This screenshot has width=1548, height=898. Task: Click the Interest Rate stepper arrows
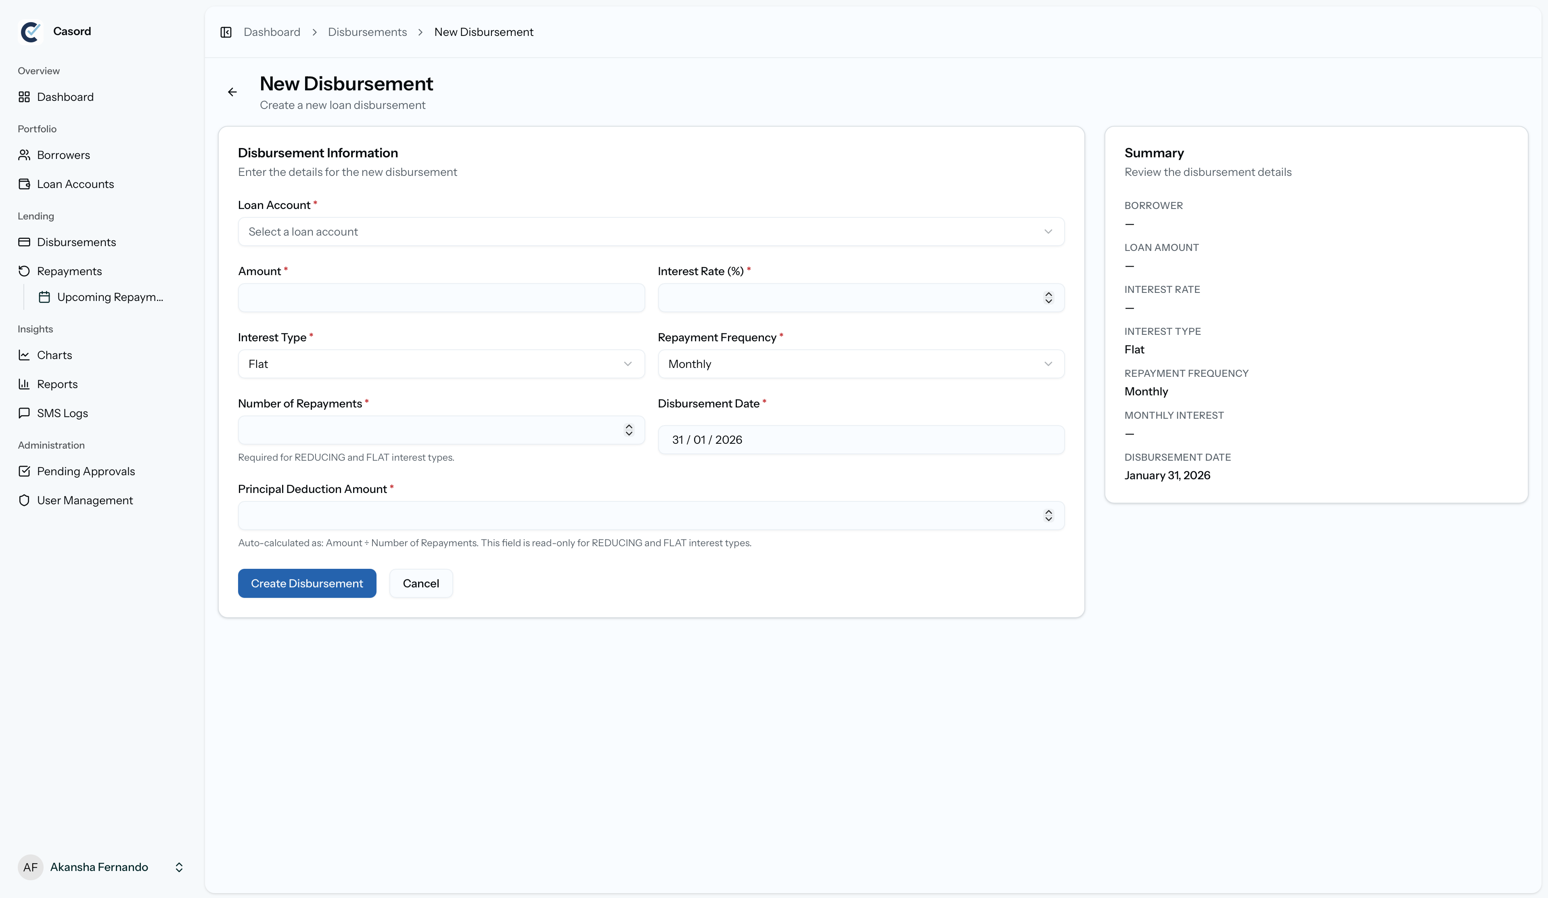(1048, 298)
